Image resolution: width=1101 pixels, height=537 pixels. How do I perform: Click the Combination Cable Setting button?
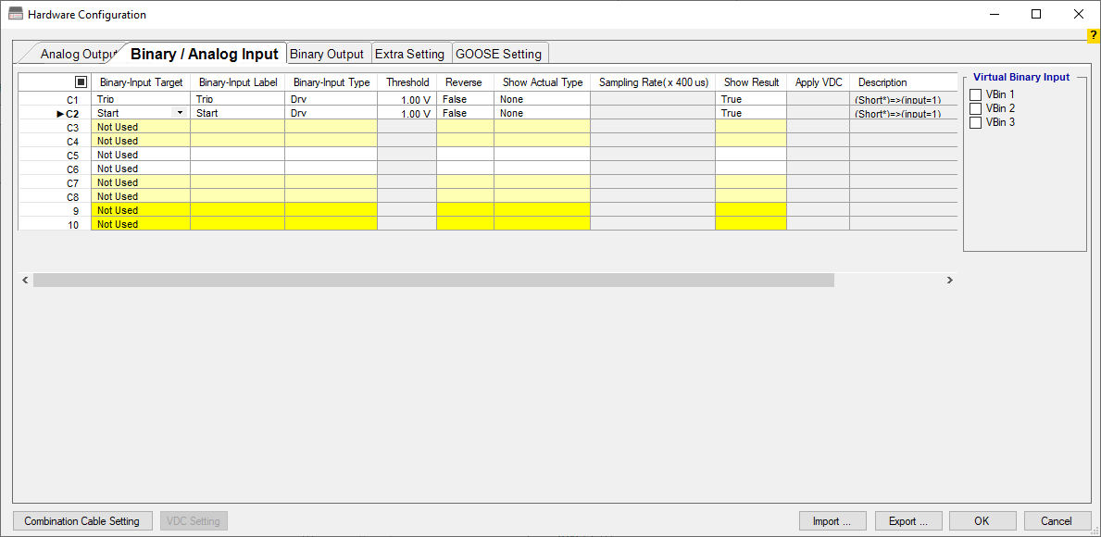81,521
